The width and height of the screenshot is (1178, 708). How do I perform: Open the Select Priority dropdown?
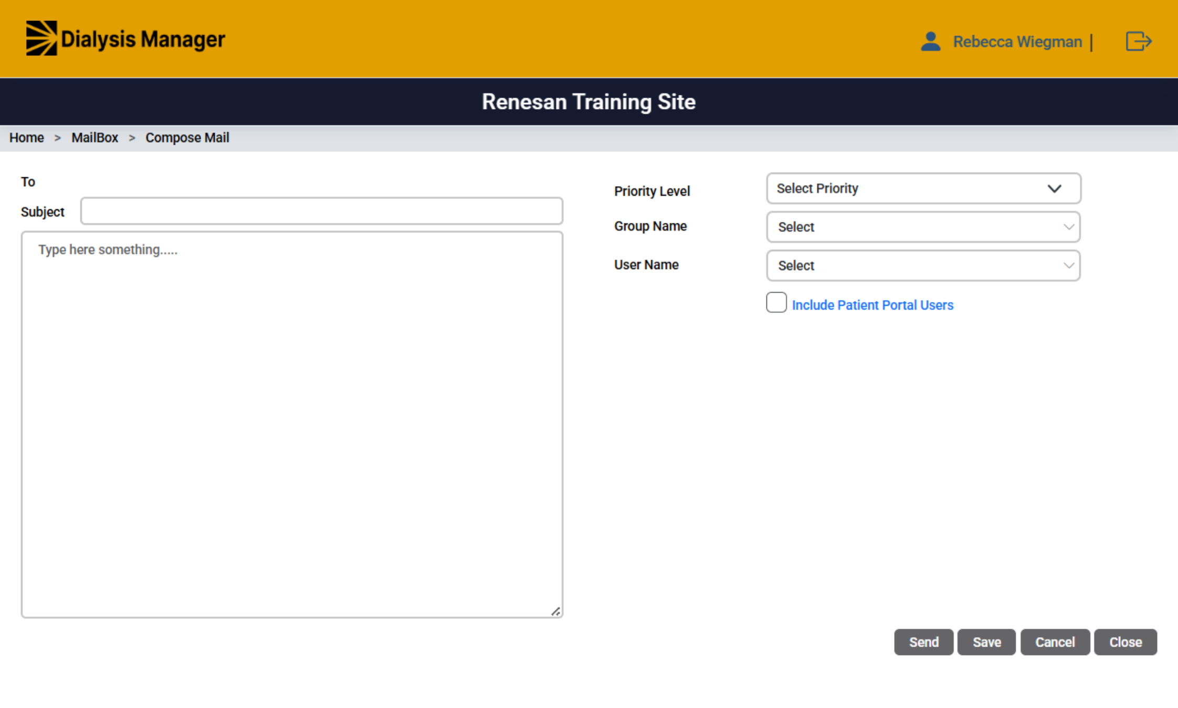[x=923, y=188]
